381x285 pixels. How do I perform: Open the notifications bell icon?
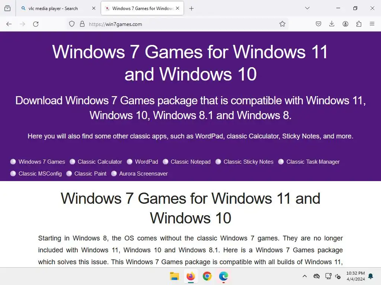coord(371,276)
